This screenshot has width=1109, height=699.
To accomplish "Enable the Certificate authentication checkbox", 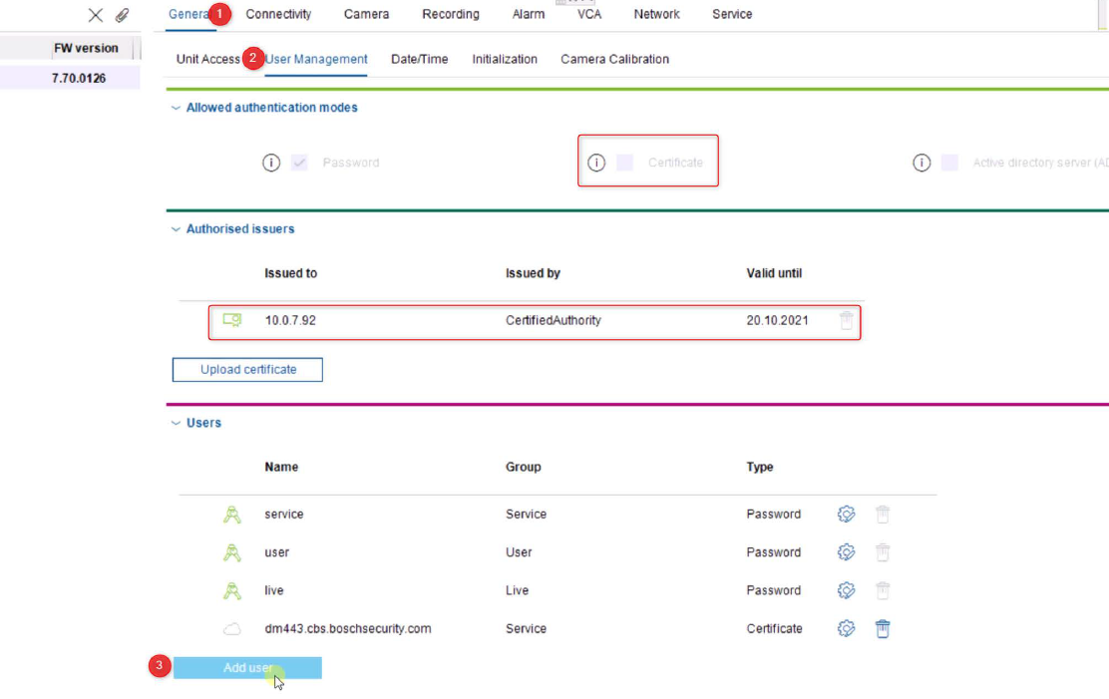I will coord(624,163).
